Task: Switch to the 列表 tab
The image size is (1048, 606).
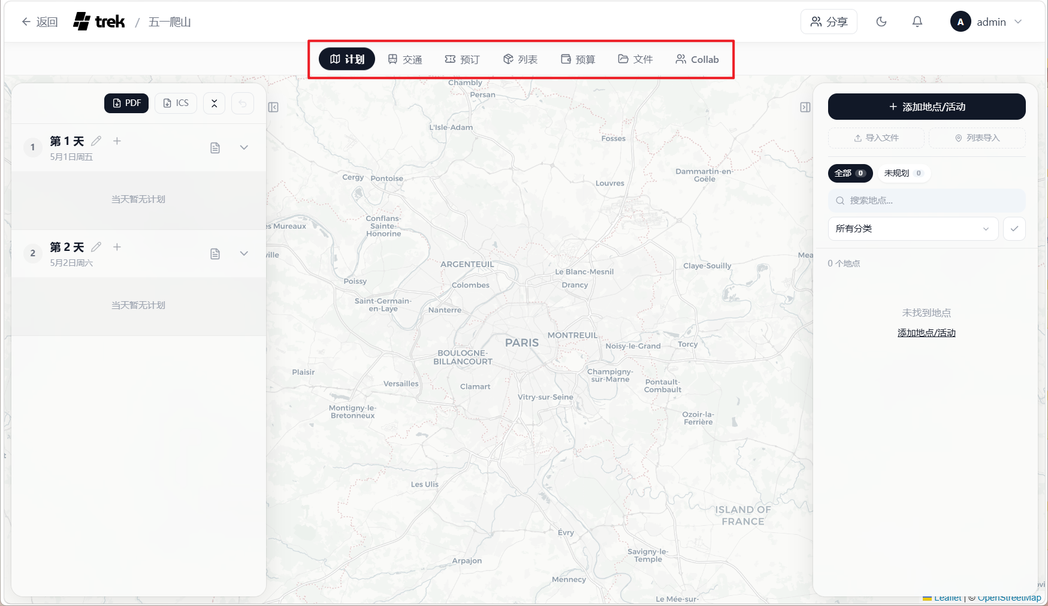Action: [520, 59]
